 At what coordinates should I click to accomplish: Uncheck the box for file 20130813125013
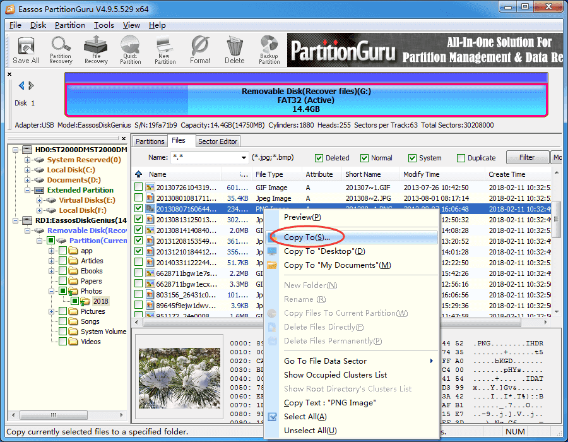tap(138, 219)
